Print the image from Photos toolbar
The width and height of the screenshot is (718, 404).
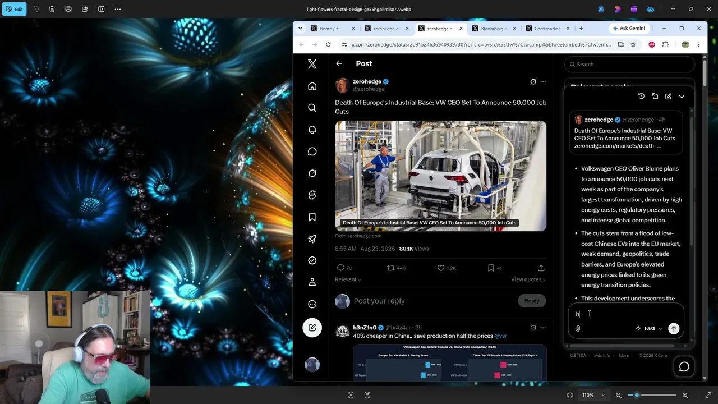68,9
